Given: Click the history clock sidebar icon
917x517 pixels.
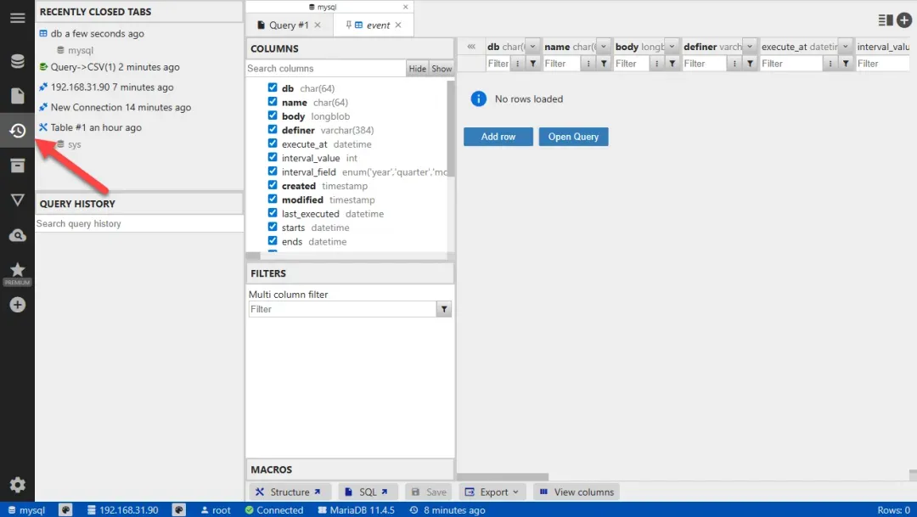Looking at the screenshot, I should click(17, 131).
